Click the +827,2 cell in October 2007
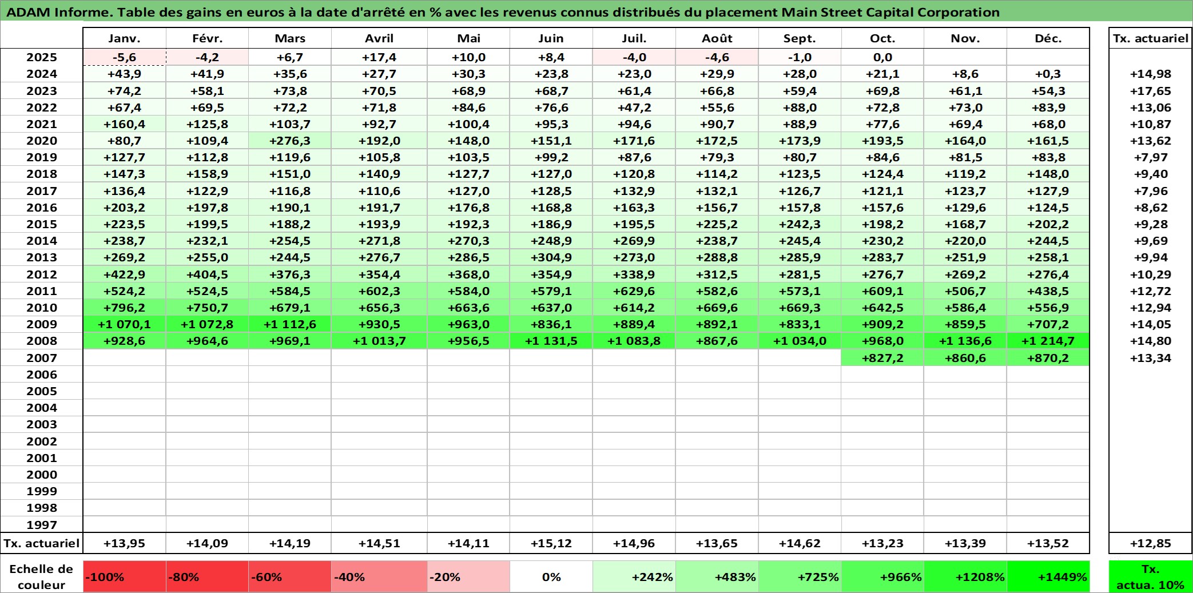 (882, 358)
